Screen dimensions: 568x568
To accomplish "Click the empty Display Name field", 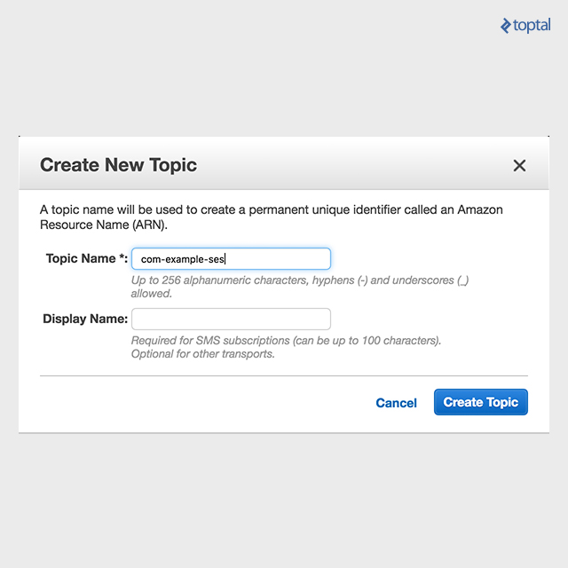I will pos(231,319).
